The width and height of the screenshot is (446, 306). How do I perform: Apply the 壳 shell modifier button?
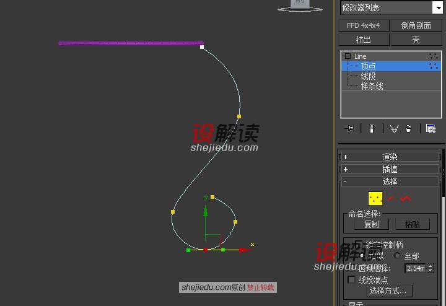pos(416,40)
